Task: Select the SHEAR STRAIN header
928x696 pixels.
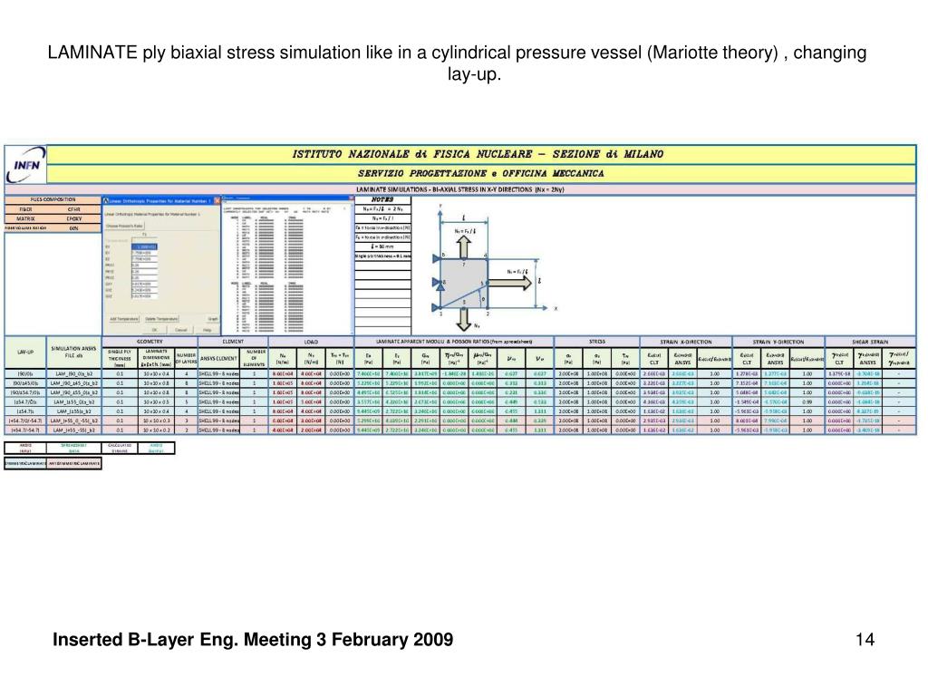Action: point(870,342)
